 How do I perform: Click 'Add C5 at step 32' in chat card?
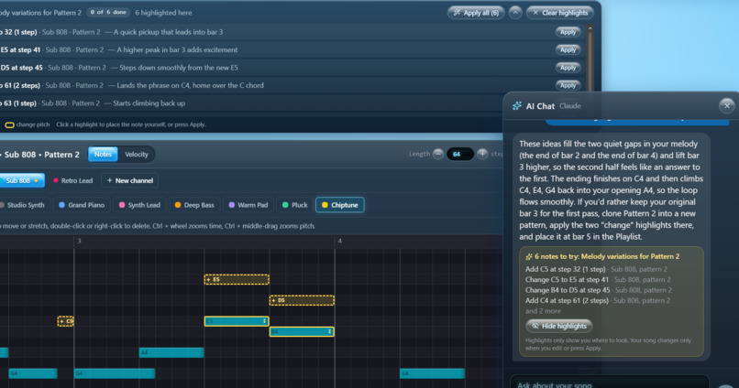596,269
